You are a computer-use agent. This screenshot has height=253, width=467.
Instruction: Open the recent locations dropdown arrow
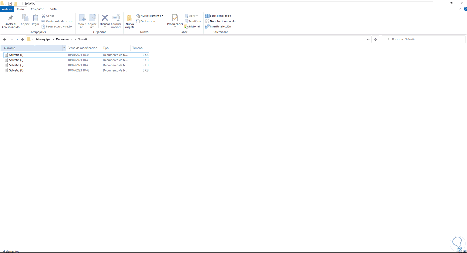click(x=17, y=40)
